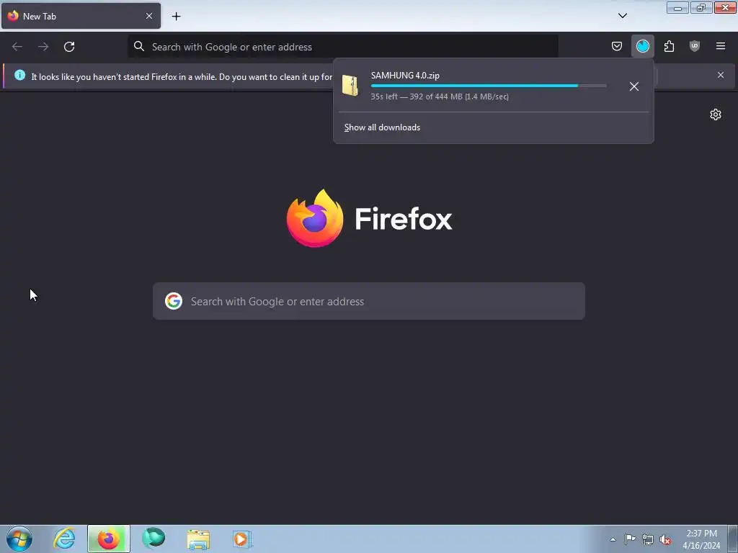Click the reload page button
This screenshot has height=553, width=738.
(69, 47)
